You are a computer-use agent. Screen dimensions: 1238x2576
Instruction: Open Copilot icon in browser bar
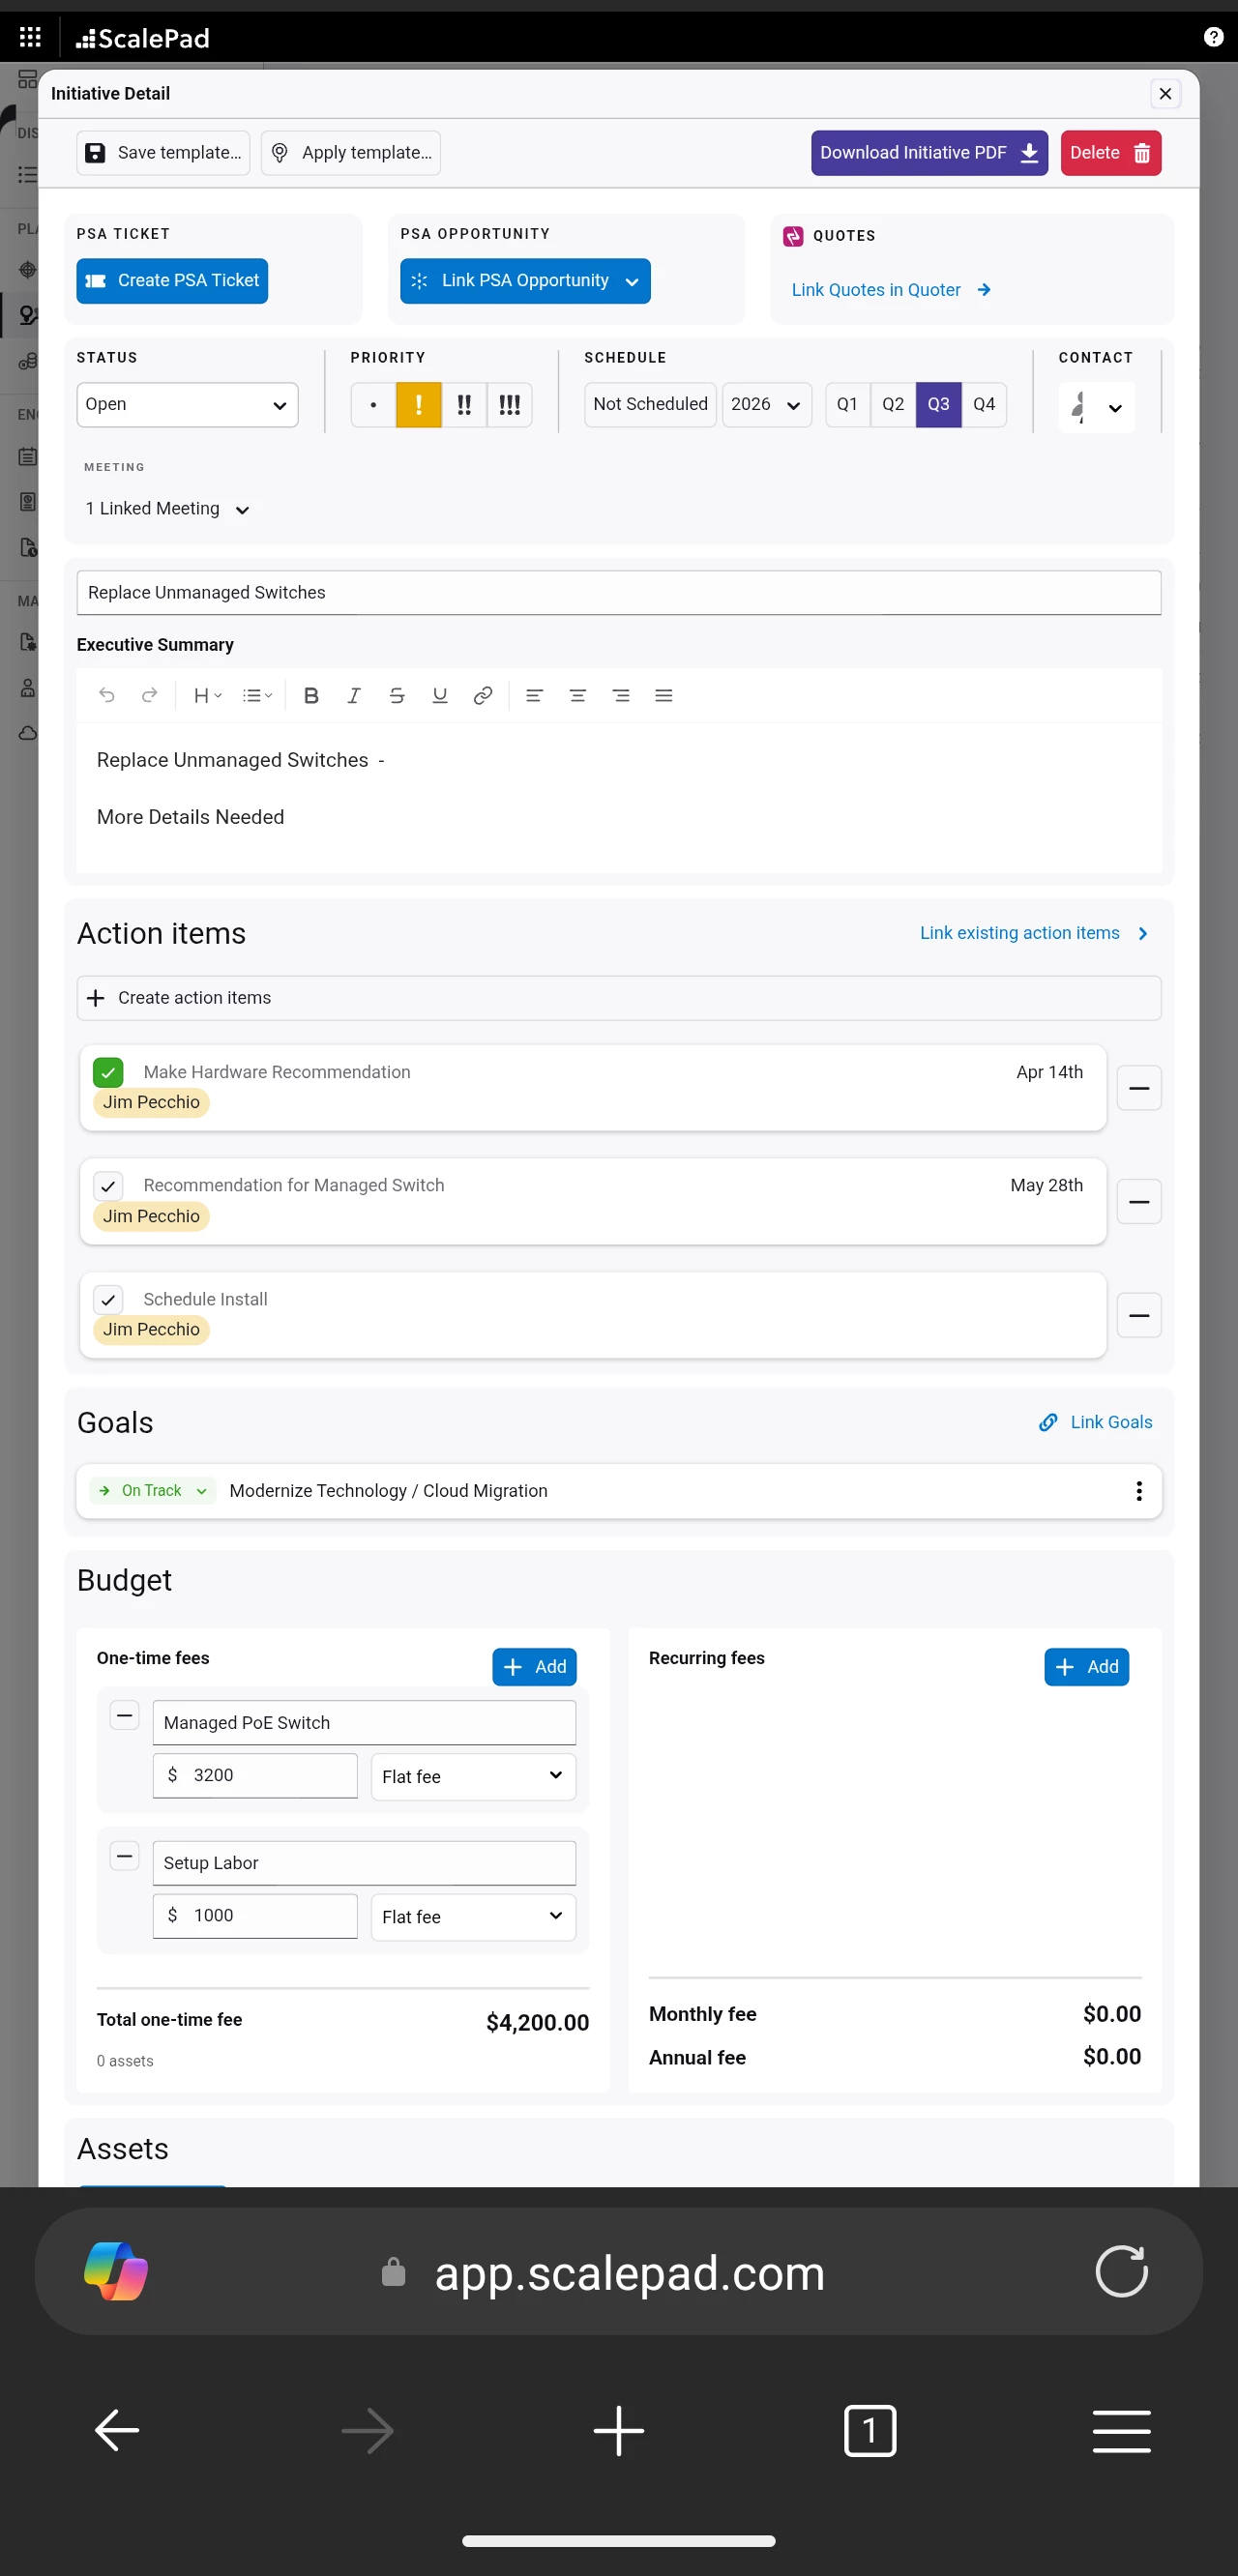(116, 2272)
